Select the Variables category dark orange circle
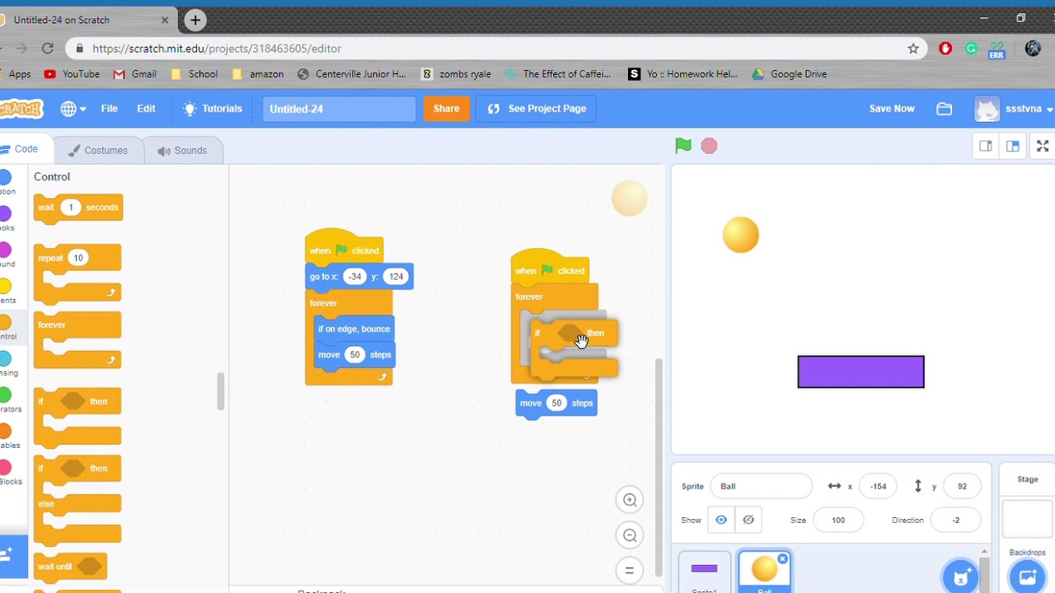1055x593 pixels. [x=5, y=432]
